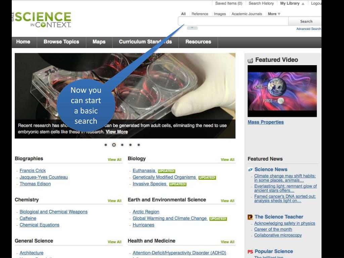Play the Featured Video thumbnail
This screenshot has height=258, width=344.
(x=282, y=91)
